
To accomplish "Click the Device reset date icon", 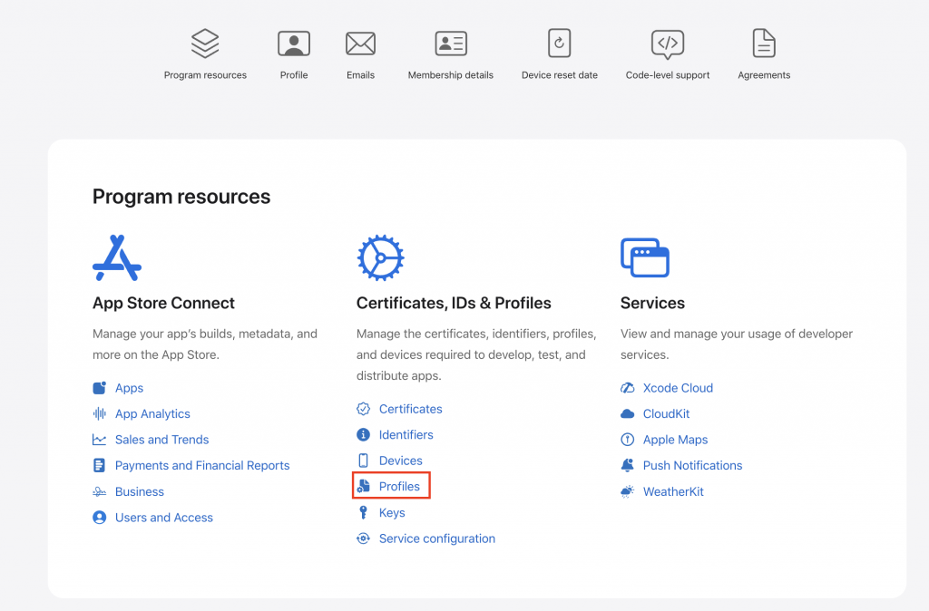I will pyautogui.click(x=559, y=44).
